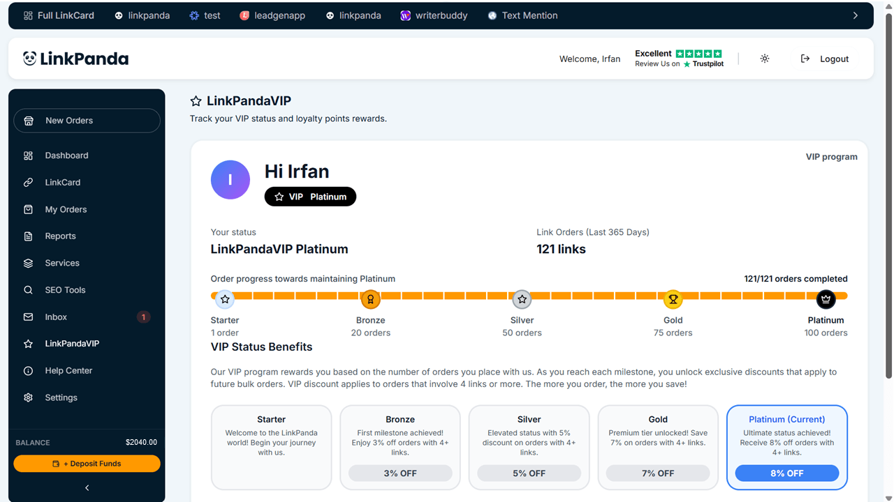Open the Dashboard menu item

(x=87, y=155)
